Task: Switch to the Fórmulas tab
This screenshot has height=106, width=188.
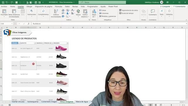Action: coord(58,6)
